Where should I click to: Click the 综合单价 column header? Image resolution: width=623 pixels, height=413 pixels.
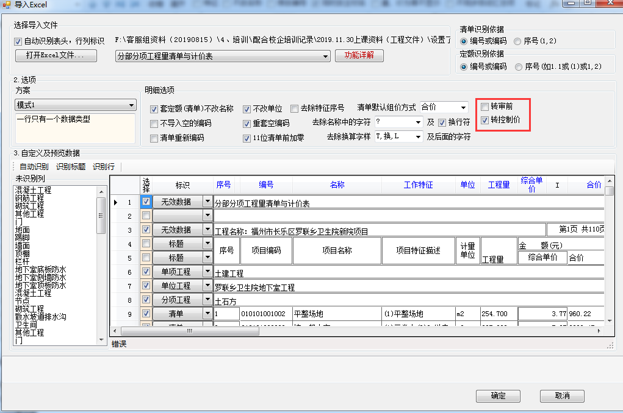(x=531, y=185)
